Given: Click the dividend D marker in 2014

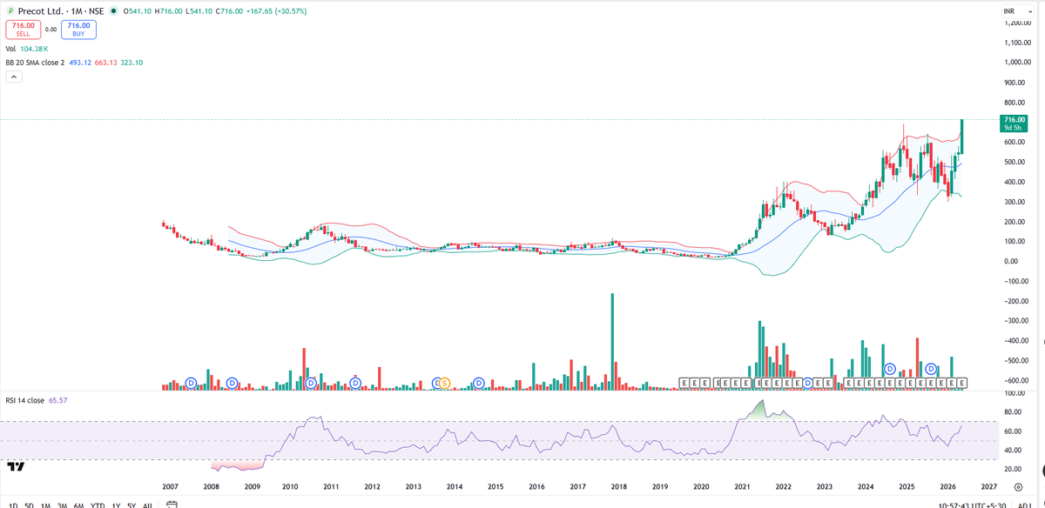Looking at the screenshot, I should (479, 383).
